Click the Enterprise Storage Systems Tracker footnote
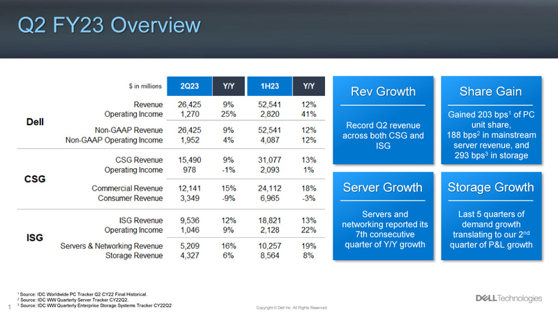Image resolution: width=558 pixels, height=313 pixels. (94, 305)
